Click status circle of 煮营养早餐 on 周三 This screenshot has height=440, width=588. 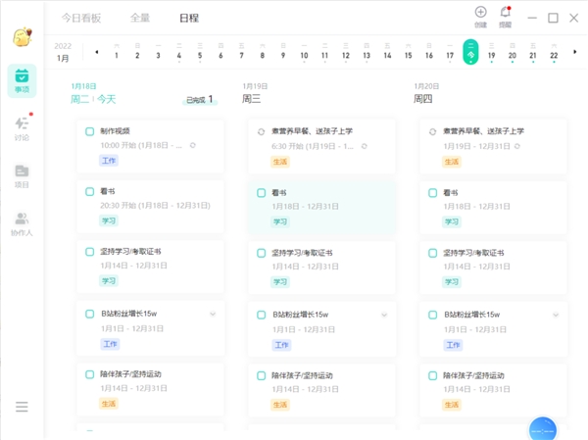(x=261, y=131)
